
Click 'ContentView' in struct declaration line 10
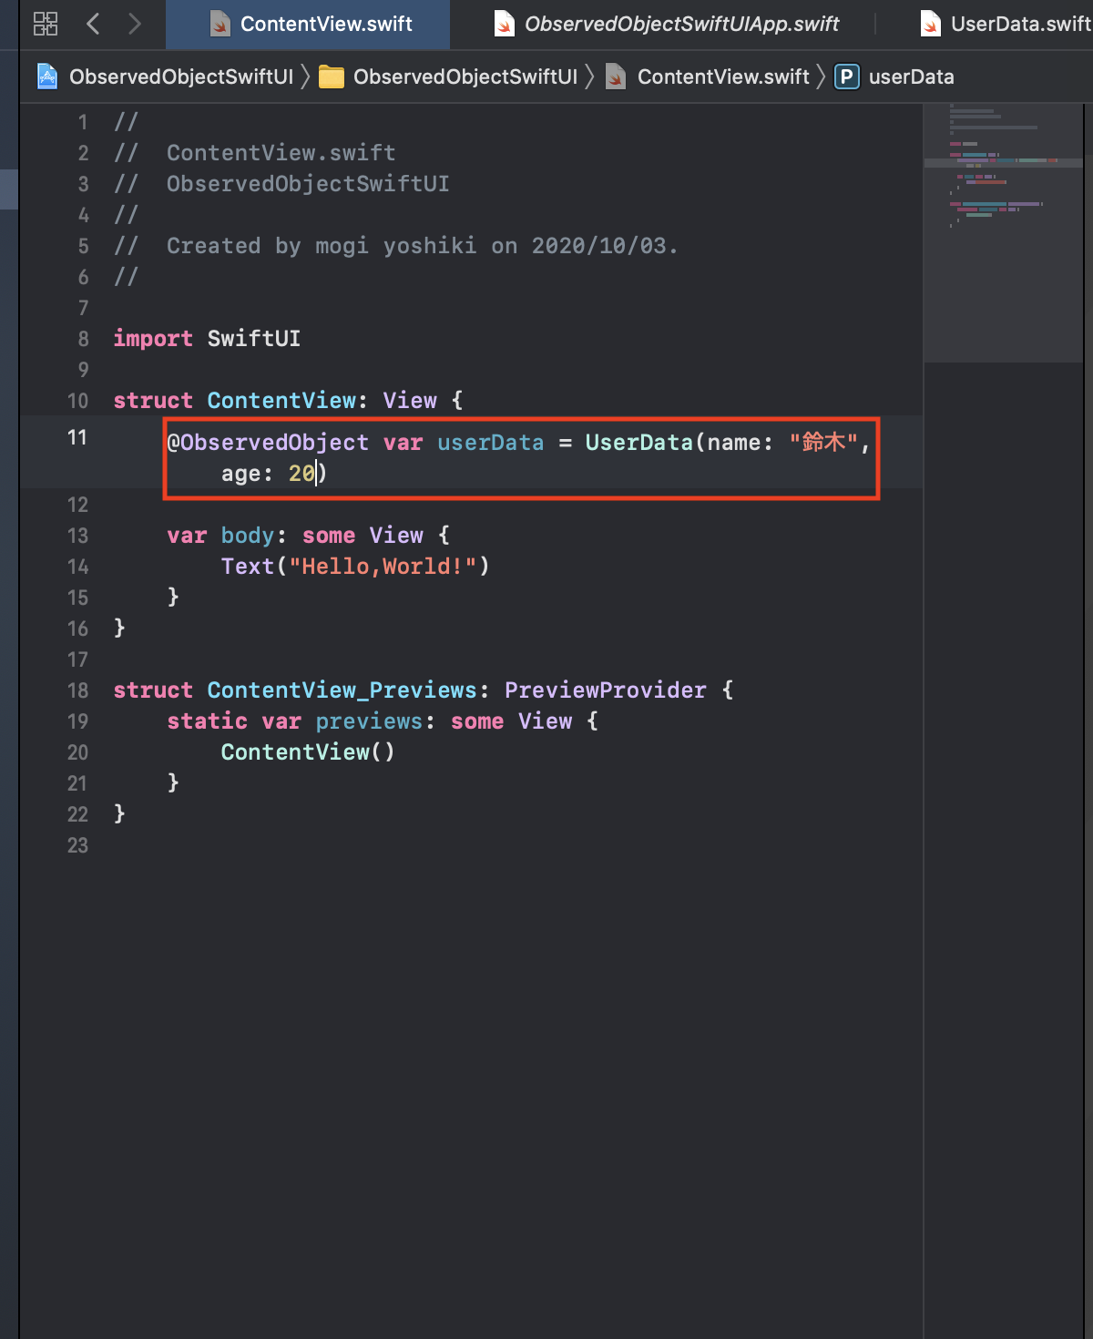click(281, 401)
